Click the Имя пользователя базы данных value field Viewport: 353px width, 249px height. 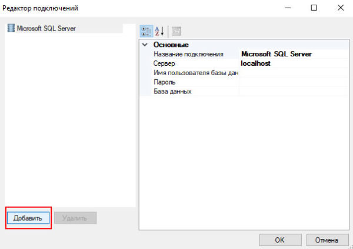click(294, 73)
